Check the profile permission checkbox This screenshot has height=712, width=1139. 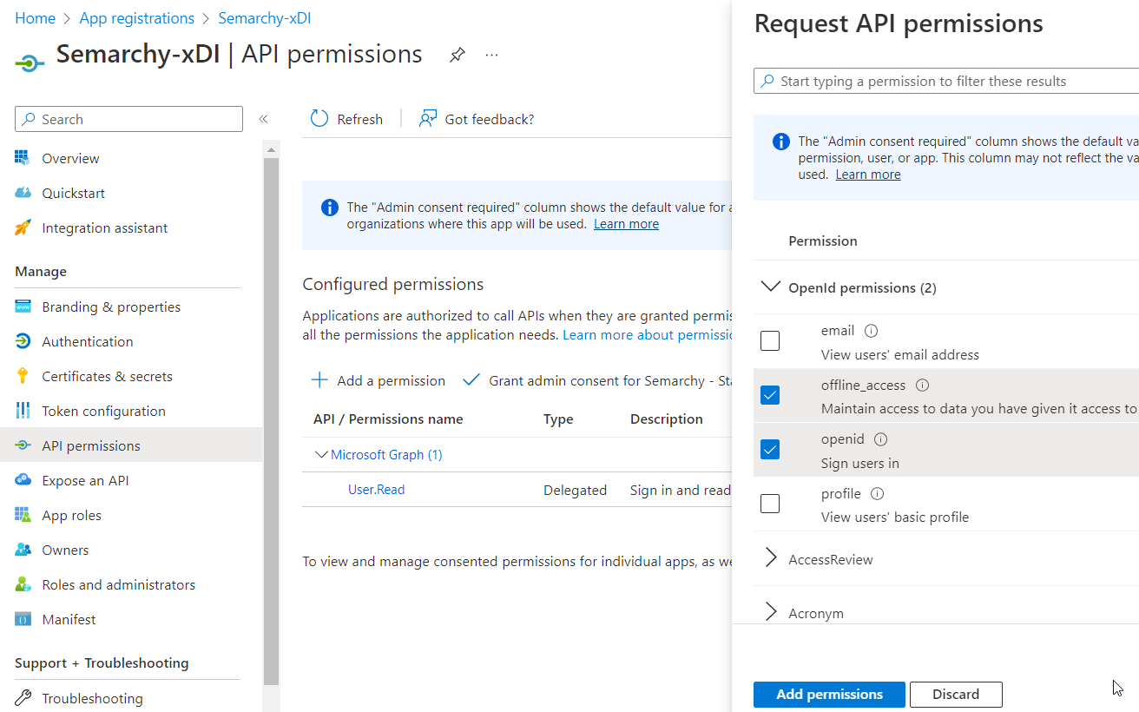click(770, 504)
